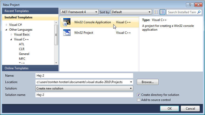The image size is (205, 115).
Task: Select the Win32 Project template row
Action: pos(100,33)
